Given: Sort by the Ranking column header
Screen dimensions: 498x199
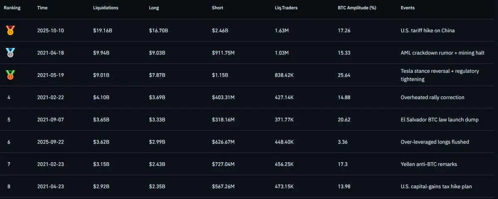Looking at the screenshot, I should tap(12, 8).
